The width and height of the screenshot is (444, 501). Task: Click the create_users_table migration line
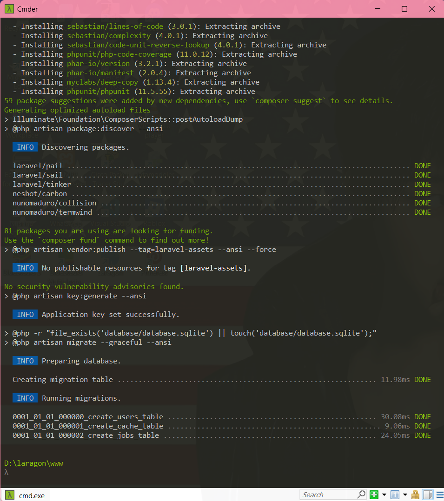tap(221, 416)
